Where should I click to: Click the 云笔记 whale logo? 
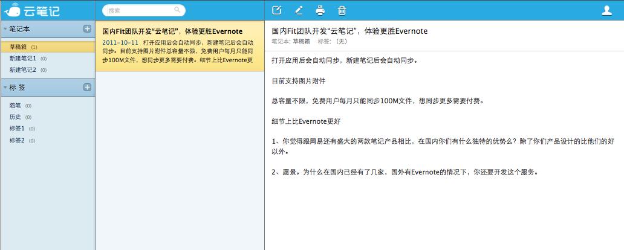click(x=32, y=10)
